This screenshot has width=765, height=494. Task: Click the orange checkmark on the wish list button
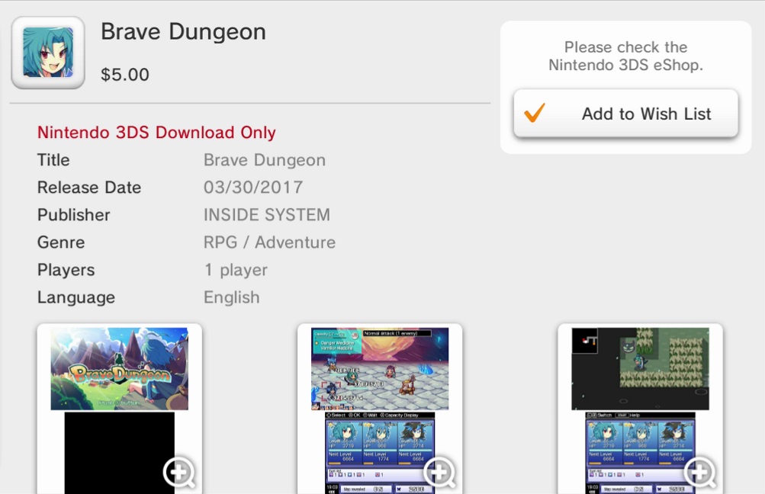pyautogui.click(x=535, y=114)
